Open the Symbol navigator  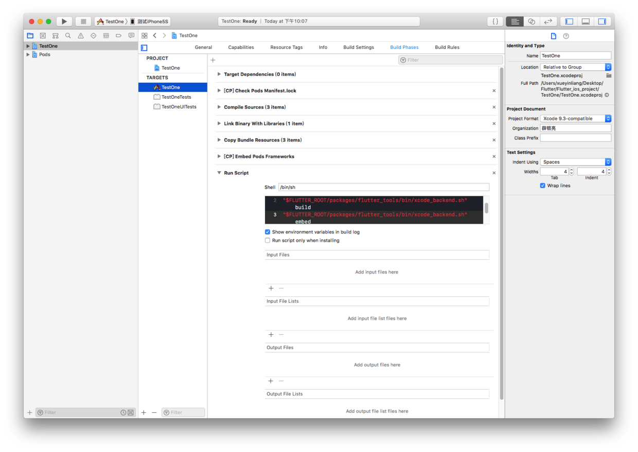click(x=56, y=35)
